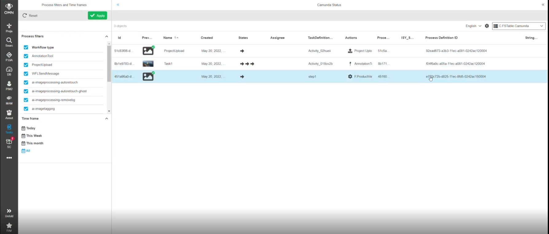This screenshot has height=234, width=549.
Task: Select the This Week time frame
Action: click(34, 136)
